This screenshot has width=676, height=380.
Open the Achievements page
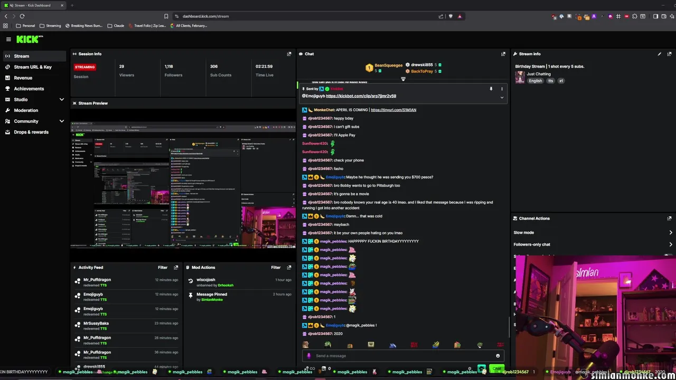click(x=29, y=89)
